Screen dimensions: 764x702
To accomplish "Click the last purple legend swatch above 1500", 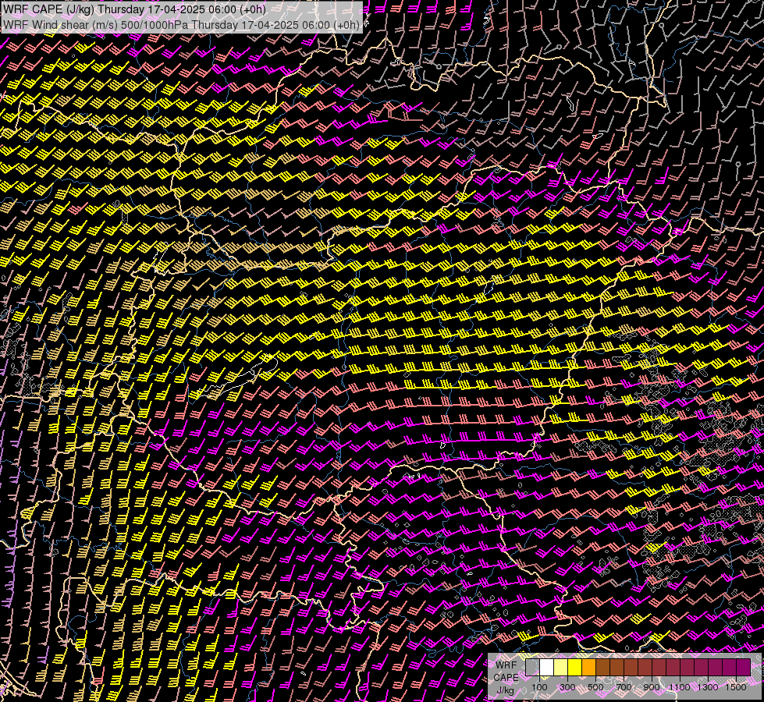I will (x=744, y=668).
